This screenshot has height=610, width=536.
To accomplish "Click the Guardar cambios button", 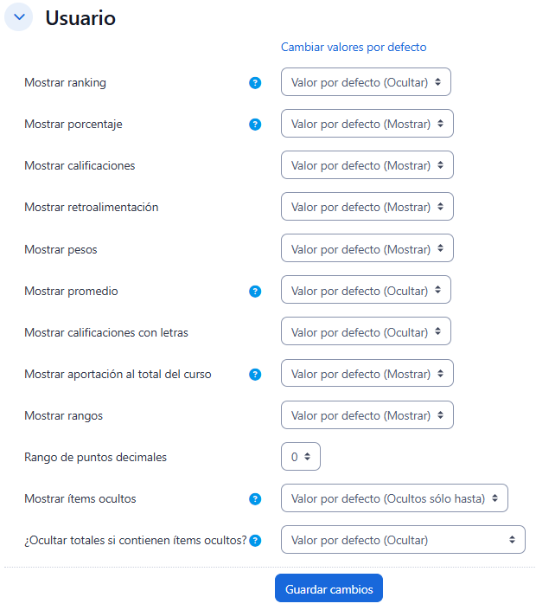I will [329, 588].
